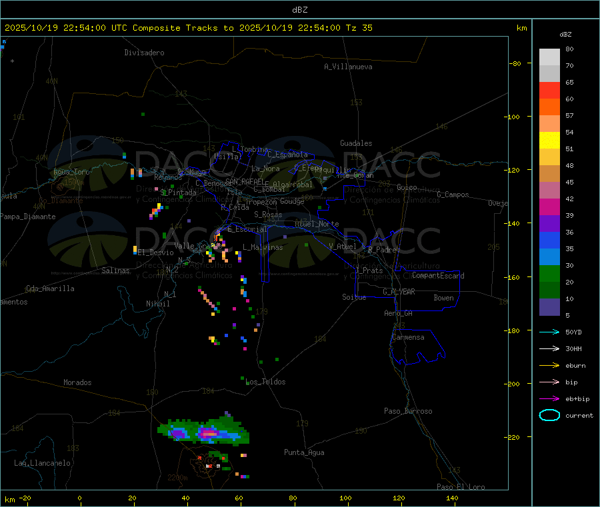Click the Atuel_Norte map label
This screenshot has width=600, height=507.
(317, 224)
